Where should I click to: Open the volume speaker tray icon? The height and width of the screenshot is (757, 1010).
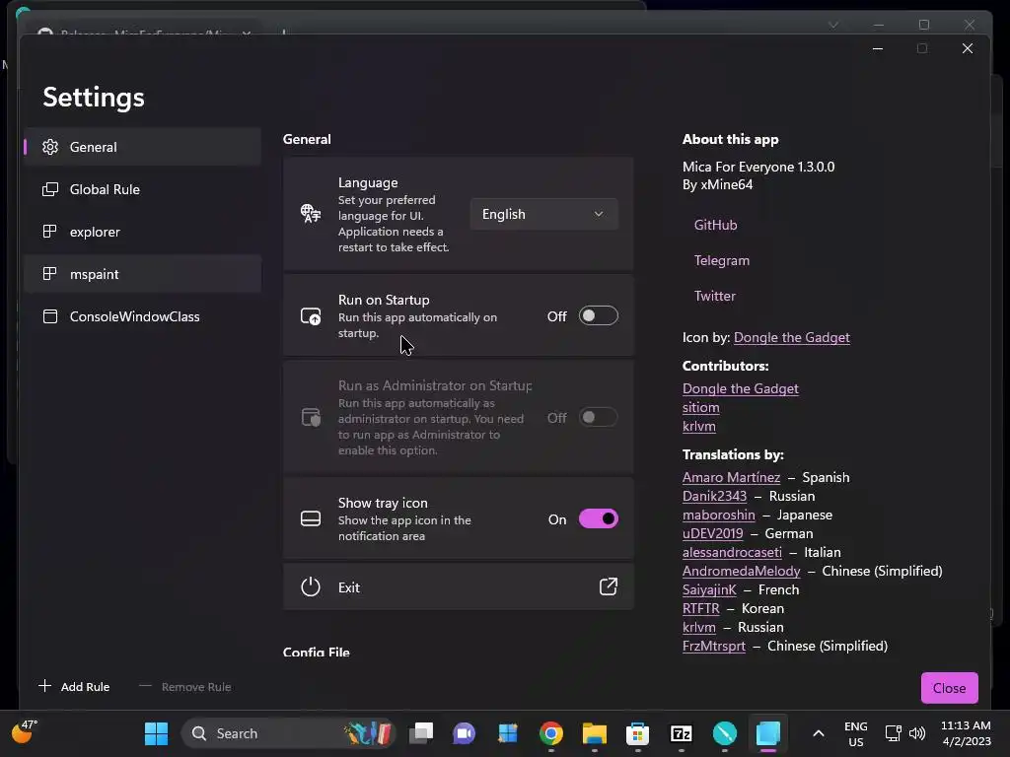tap(917, 733)
